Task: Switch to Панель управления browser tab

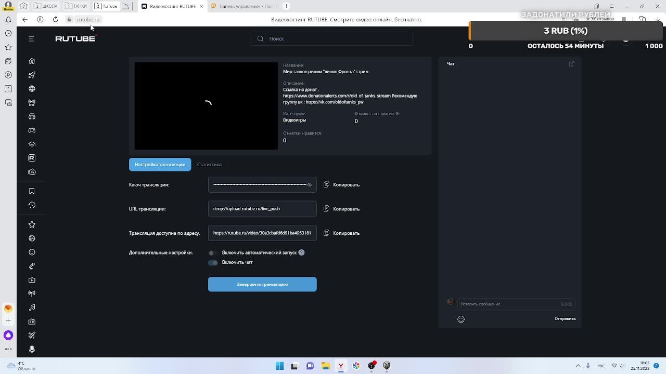Action: (242, 6)
